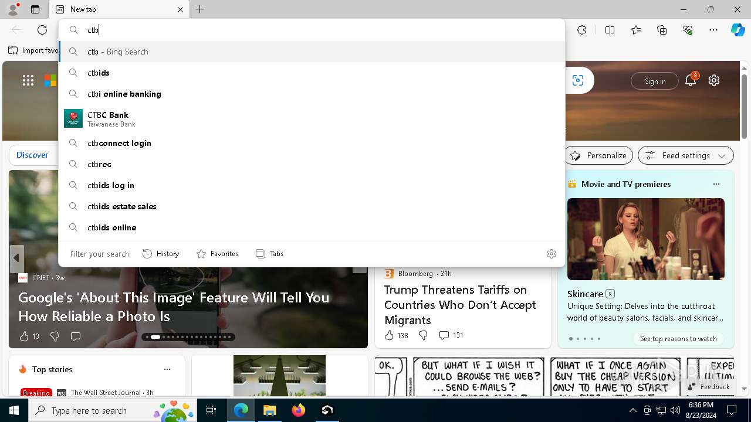Dislike the Bloomberg article
The image size is (751, 422).
422,335
